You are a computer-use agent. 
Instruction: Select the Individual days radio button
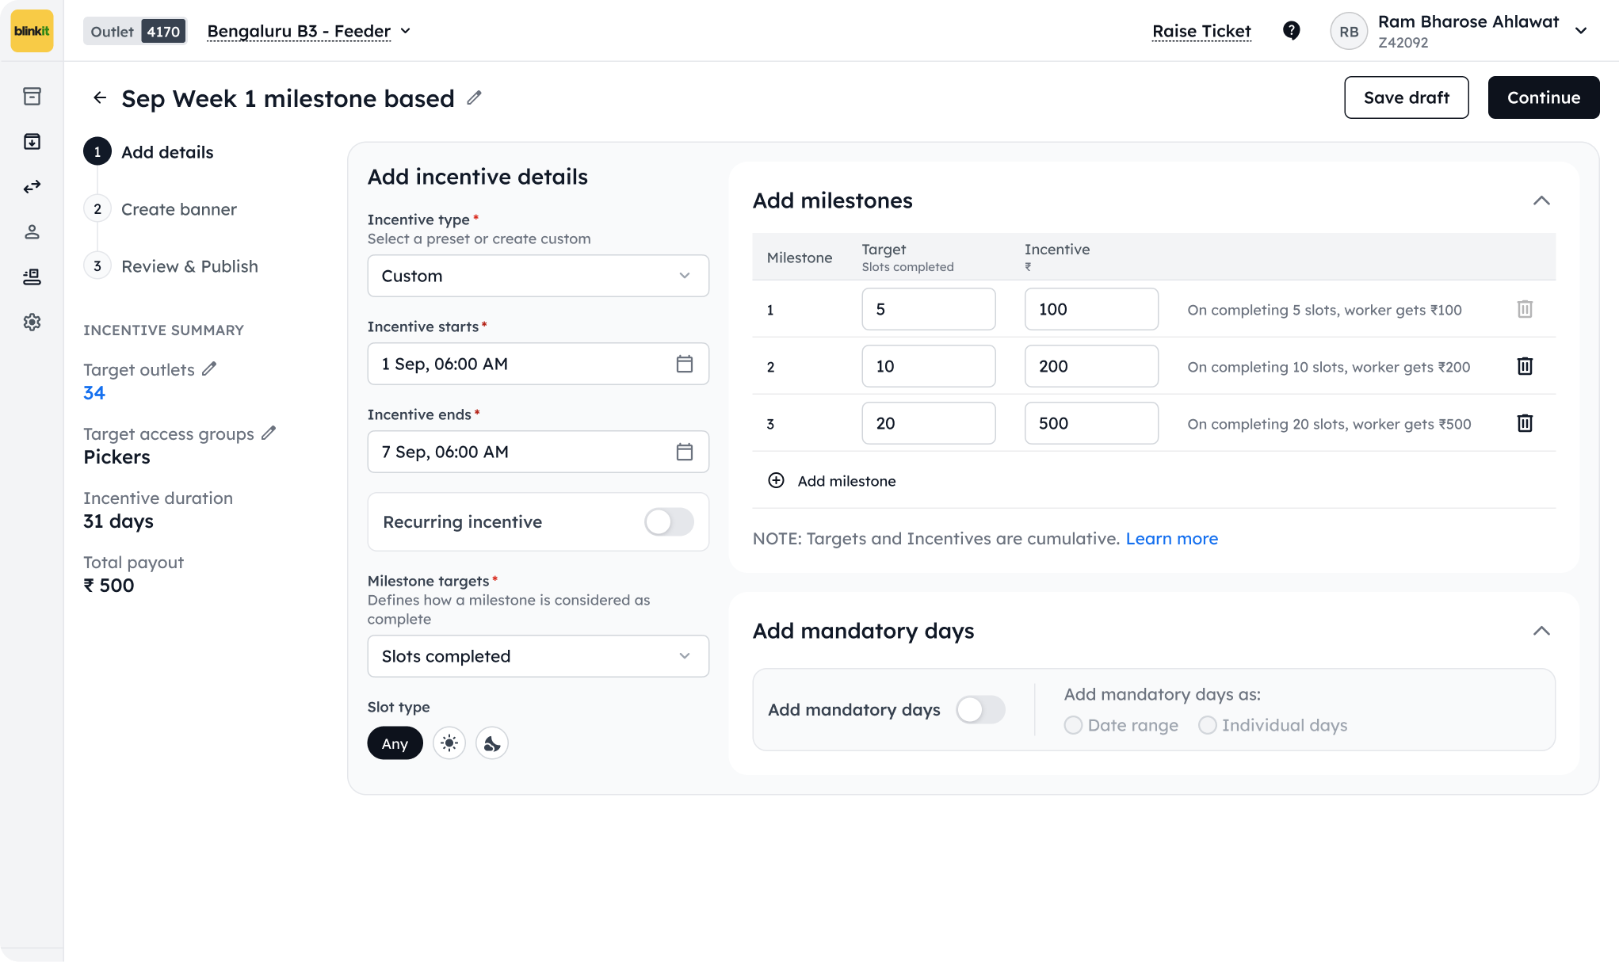(1207, 725)
